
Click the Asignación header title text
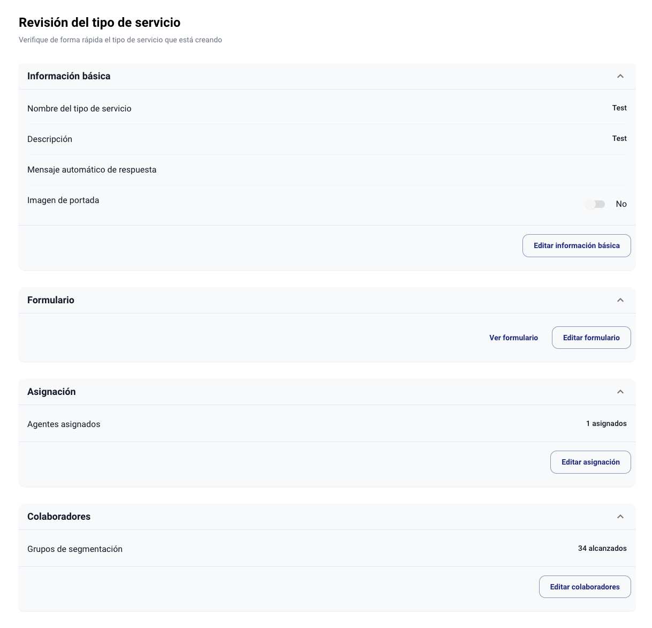pyautogui.click(x=51, y=392)
